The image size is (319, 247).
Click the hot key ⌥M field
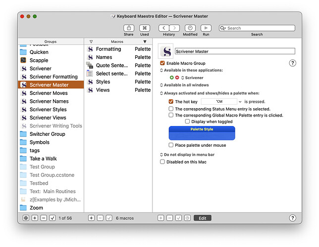(x=219, y=101)
